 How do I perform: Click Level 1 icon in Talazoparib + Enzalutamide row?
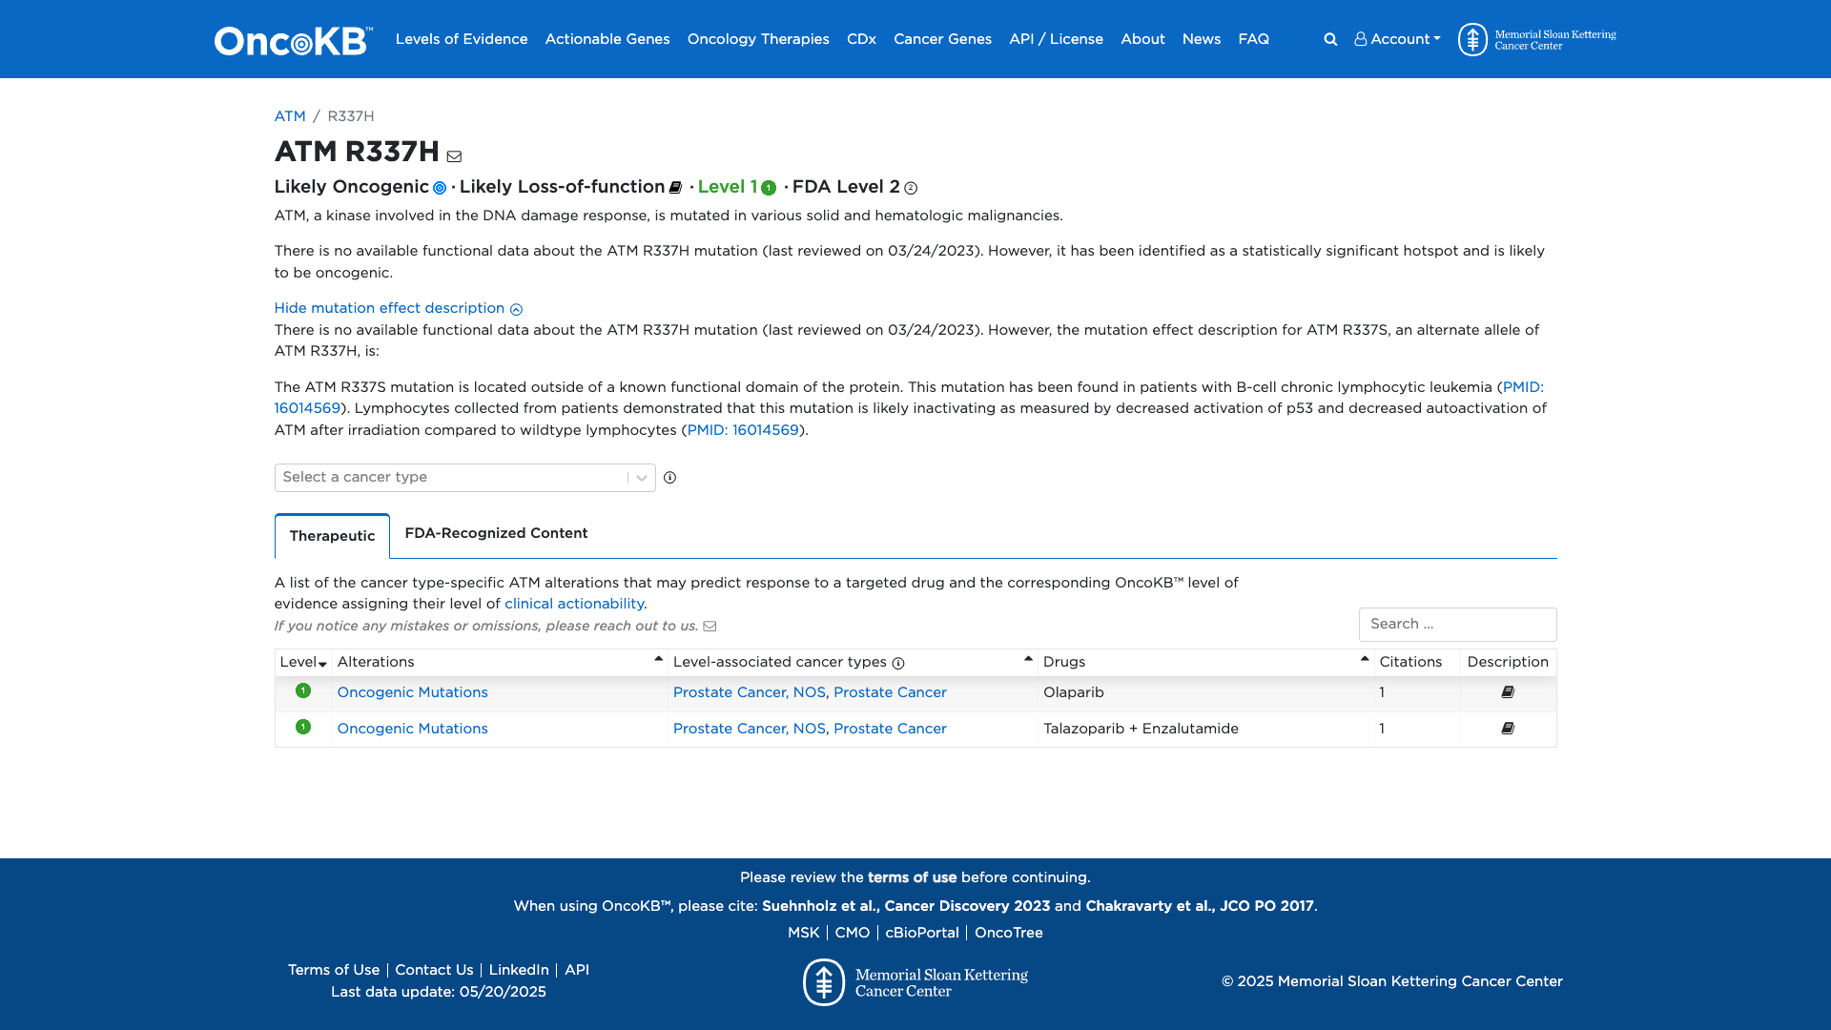coord(303,727)
